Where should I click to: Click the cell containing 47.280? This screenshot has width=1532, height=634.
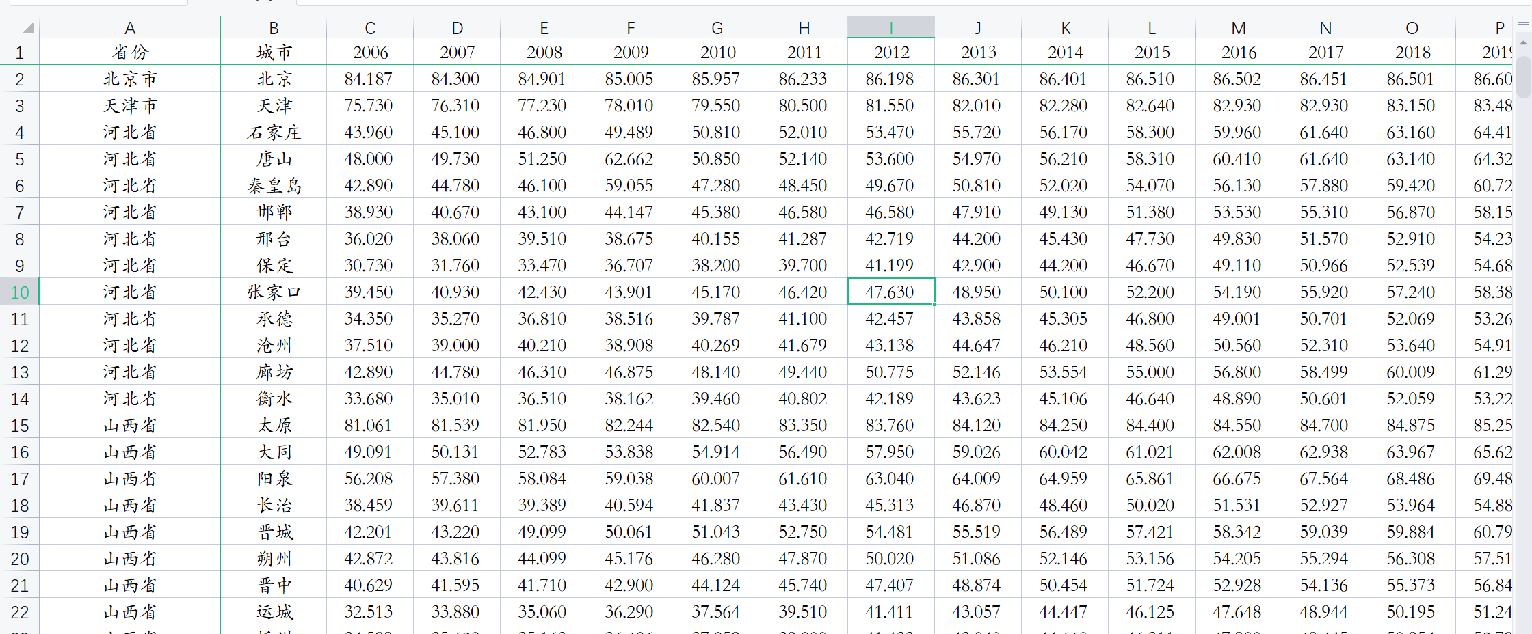(x=717, y=186)
